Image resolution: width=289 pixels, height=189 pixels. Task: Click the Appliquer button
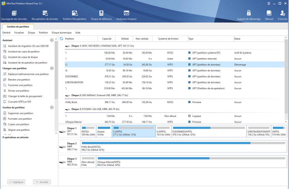coord(16,182)
